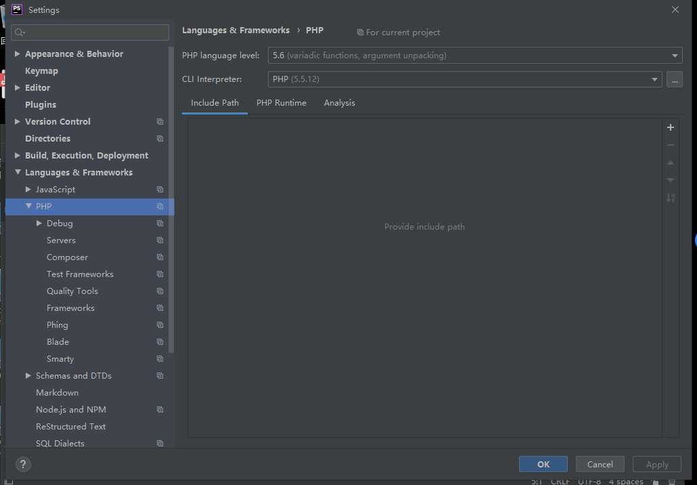Expand Build, Execution, Deployment node
The width and height of the screenshot is (697, 485).
point(18,155)
